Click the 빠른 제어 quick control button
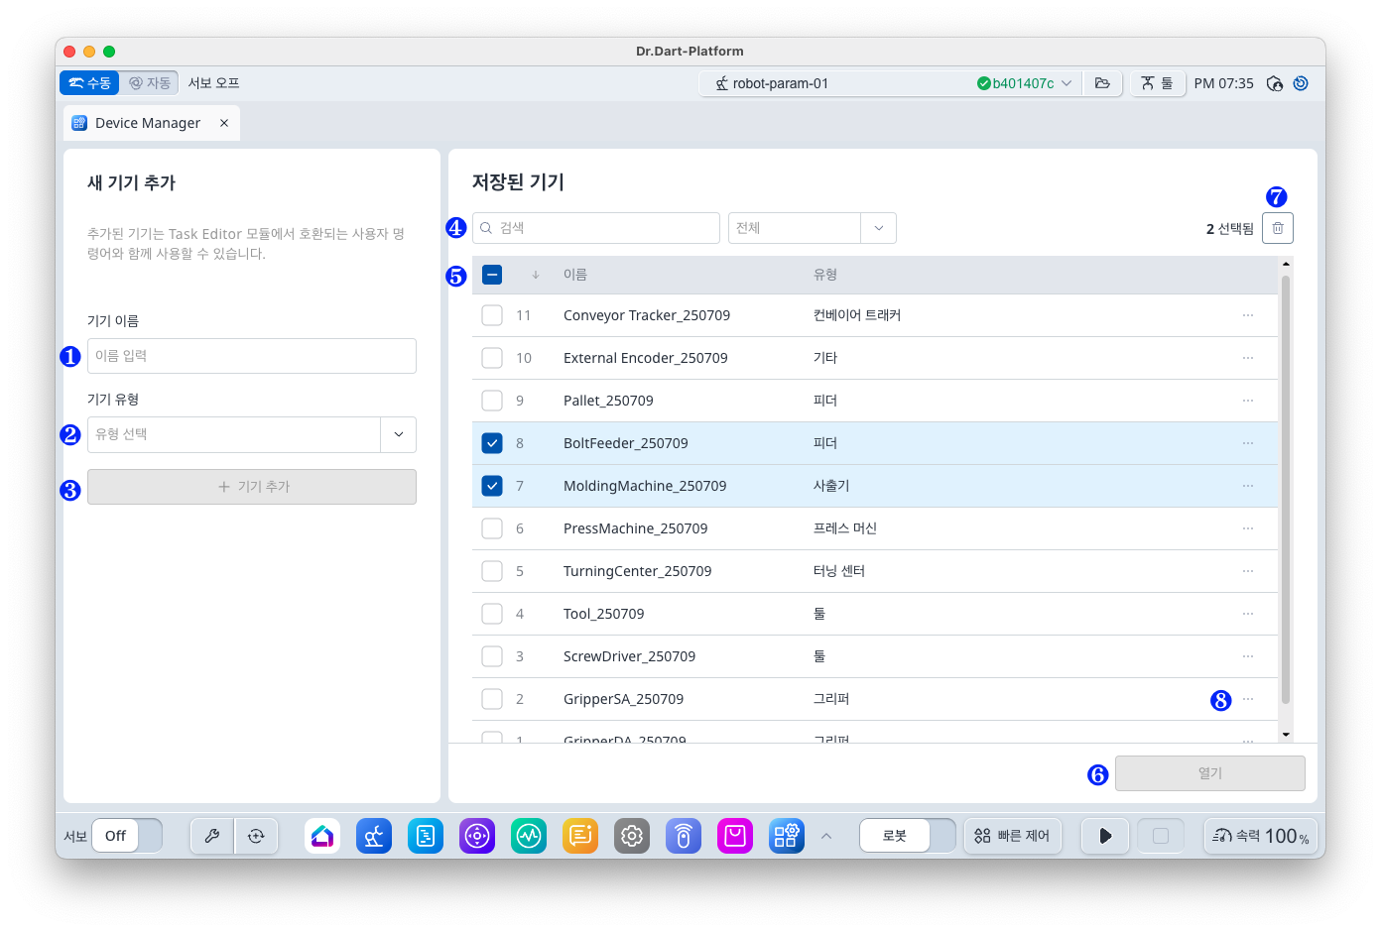The height and width of the screenshot is (932, 1381). coord(1013,836)
